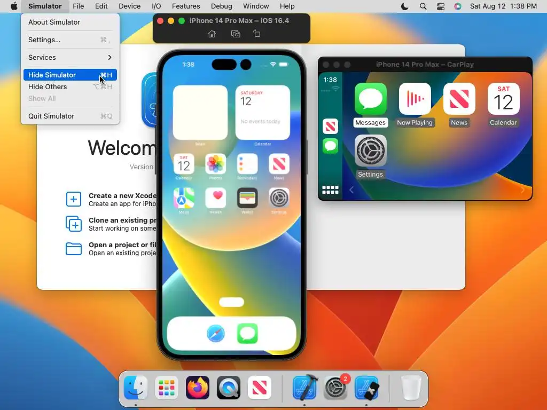The height and width of the screenshot is (410, 547).
Task: Open Messages in the CarPlay window
Action: pos(371,99)
